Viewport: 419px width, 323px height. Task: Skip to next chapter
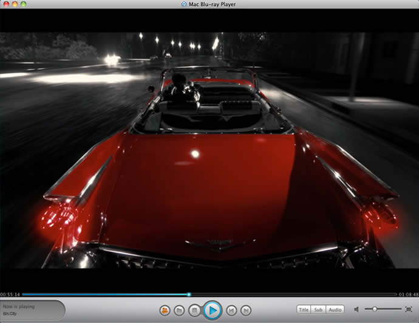coord(246,310)
